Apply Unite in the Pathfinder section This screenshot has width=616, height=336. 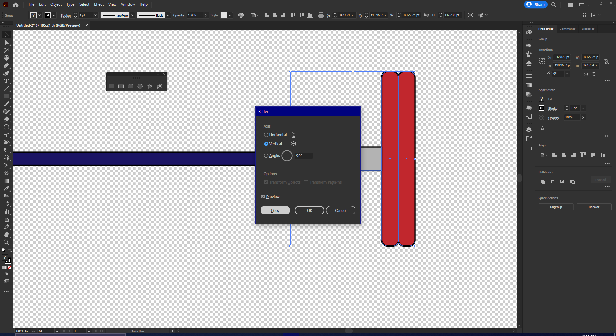click(x=543, y=182)
